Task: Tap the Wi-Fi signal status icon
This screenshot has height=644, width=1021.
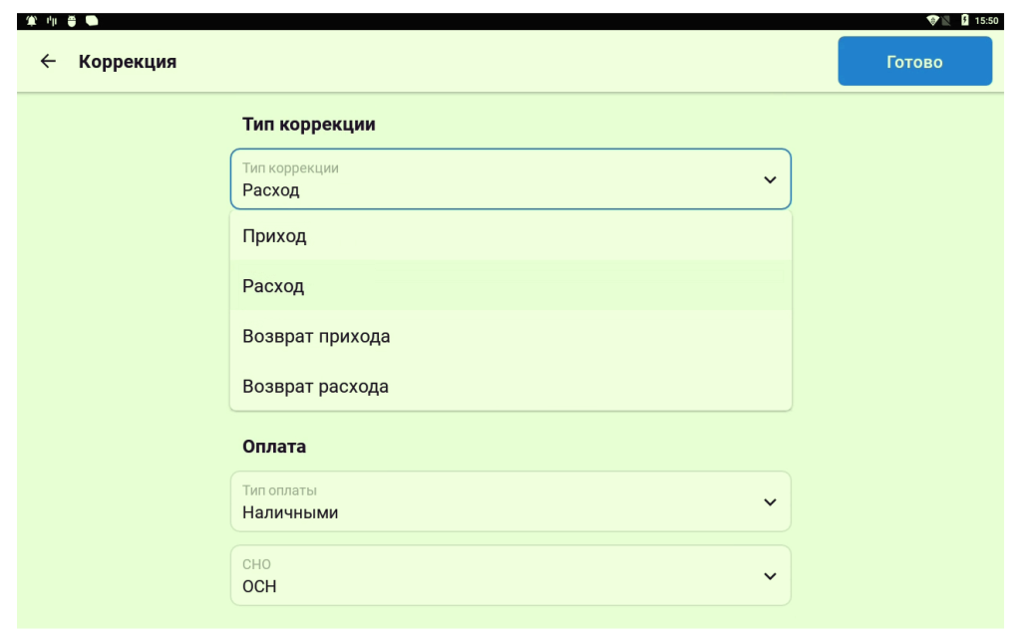Action: click(932, 21)
